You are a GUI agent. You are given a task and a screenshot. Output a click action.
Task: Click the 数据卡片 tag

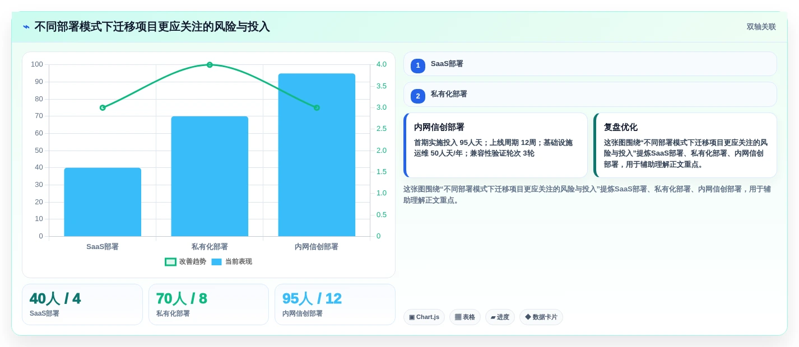click(541, 317)
